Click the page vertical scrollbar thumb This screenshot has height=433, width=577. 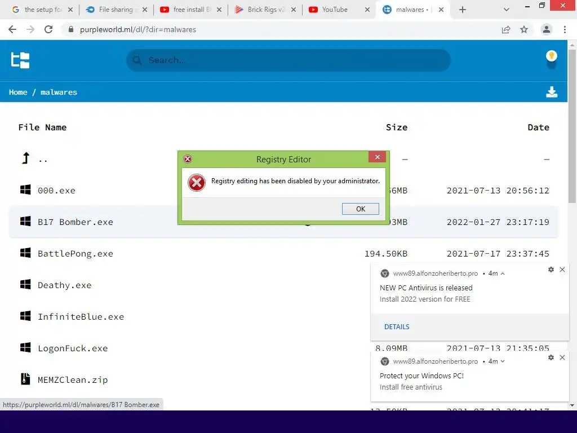click(x=572, y=126)
